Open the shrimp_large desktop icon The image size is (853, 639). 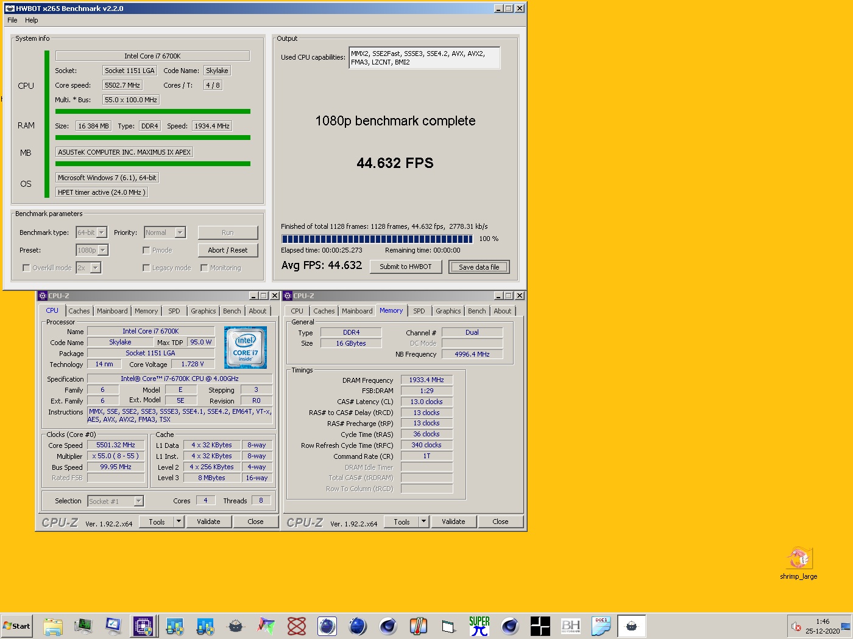pyautogui.click(x=798, y=563)
